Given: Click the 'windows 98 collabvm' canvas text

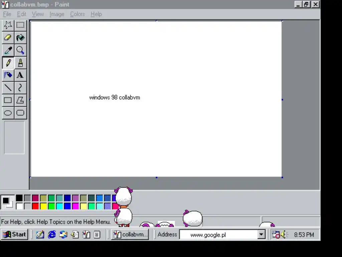Looking at the screenshot, I should pyautogui.click(x=115, y=97).
